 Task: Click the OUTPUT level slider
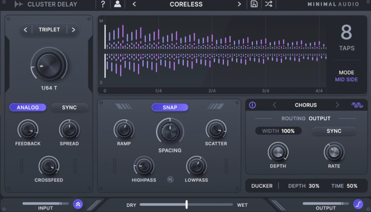(x=326, y=204)
